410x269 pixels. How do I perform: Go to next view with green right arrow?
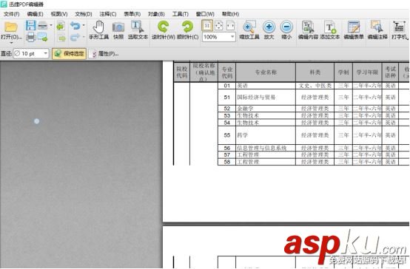(61, 38)
